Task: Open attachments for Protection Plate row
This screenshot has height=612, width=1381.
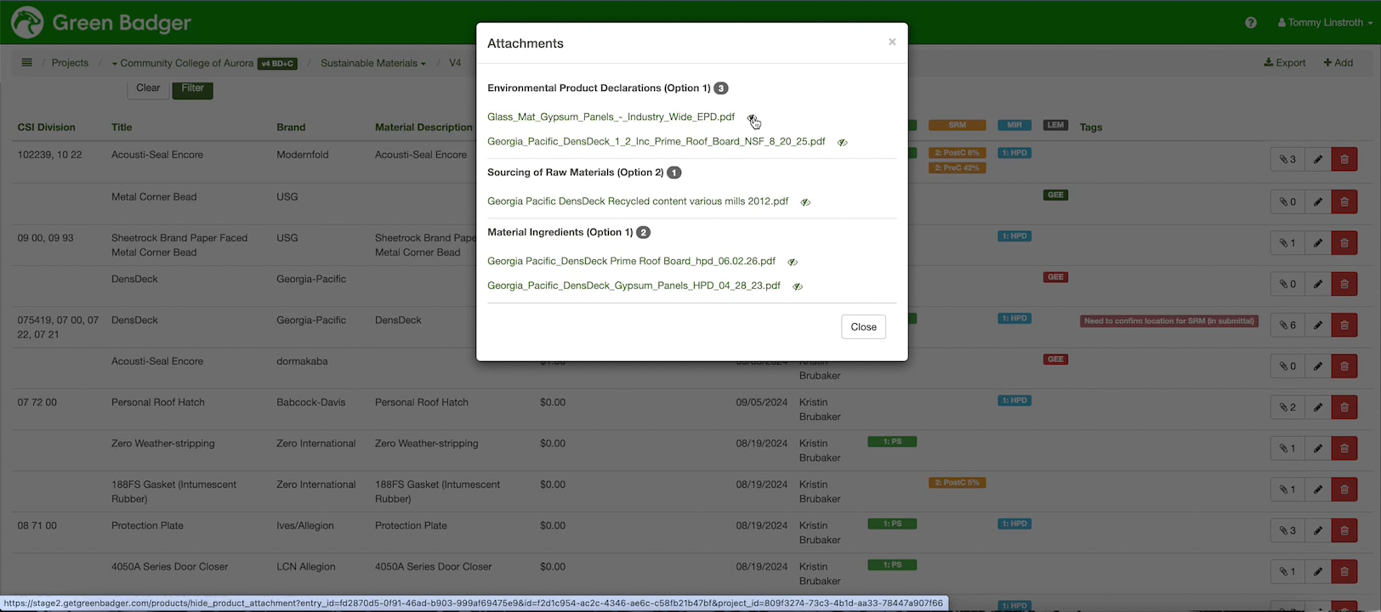Action: 1288,530
